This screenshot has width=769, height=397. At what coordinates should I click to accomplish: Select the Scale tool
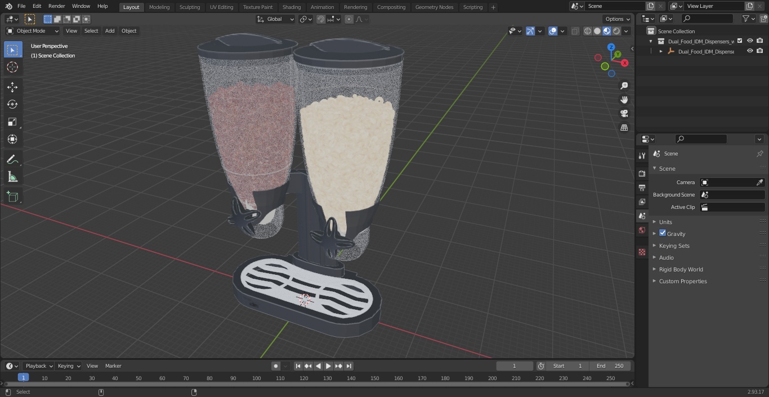tap(12, 122)
